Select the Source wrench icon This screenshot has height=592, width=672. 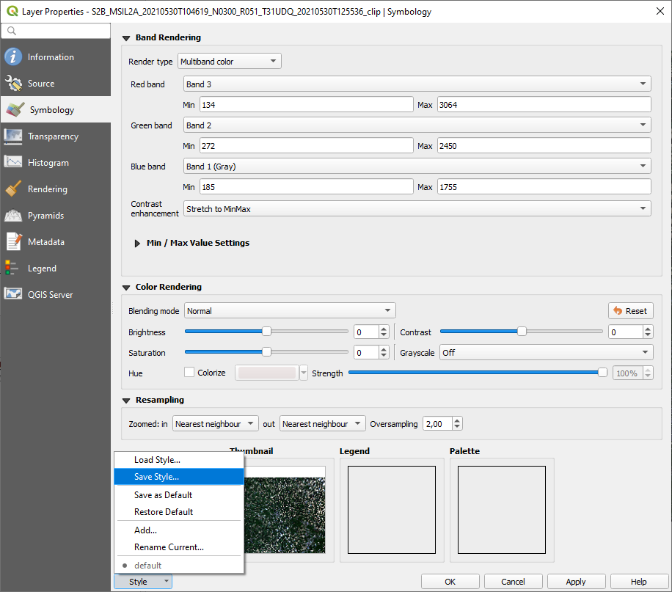(13, 84)
